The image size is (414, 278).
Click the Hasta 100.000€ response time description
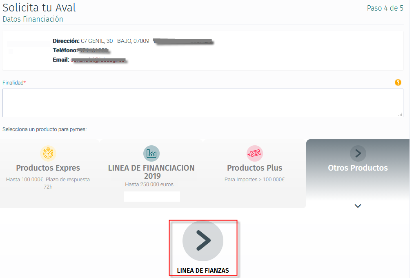[48, 183]
